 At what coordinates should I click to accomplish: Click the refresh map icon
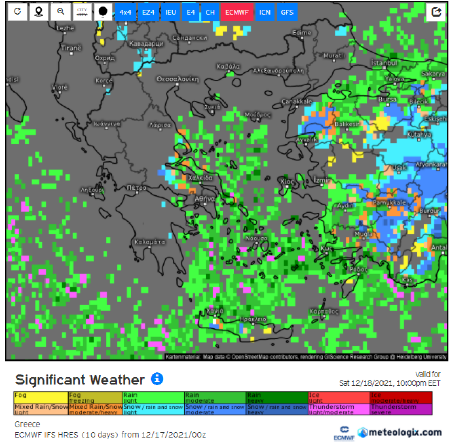click(17, 12)
